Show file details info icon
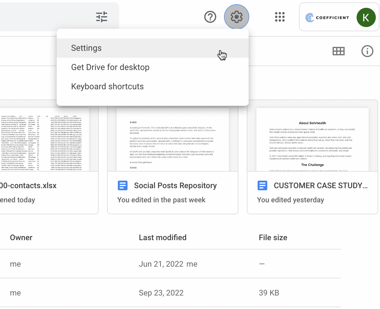 pyautogui.click(x=367, y=51)
